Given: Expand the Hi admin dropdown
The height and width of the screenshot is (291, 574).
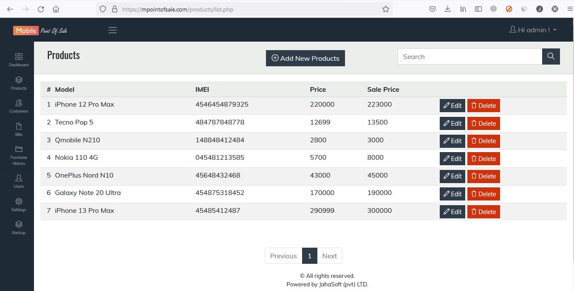Looking at the screenshot, I should (x=533, y=30).
